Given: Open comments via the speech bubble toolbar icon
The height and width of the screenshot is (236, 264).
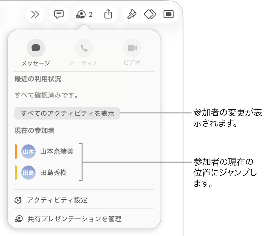Looking at the screenshot, I should point(59,14).
